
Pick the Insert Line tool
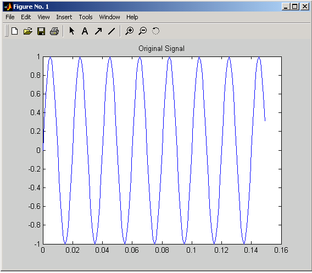(x=112, y=31)
